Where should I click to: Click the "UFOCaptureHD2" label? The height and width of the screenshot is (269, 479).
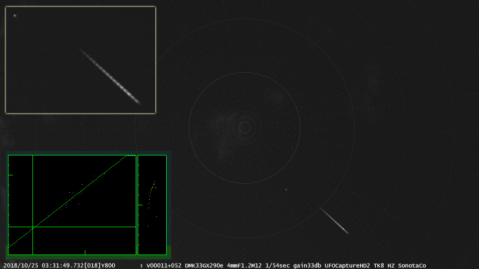tap(347, 266)
